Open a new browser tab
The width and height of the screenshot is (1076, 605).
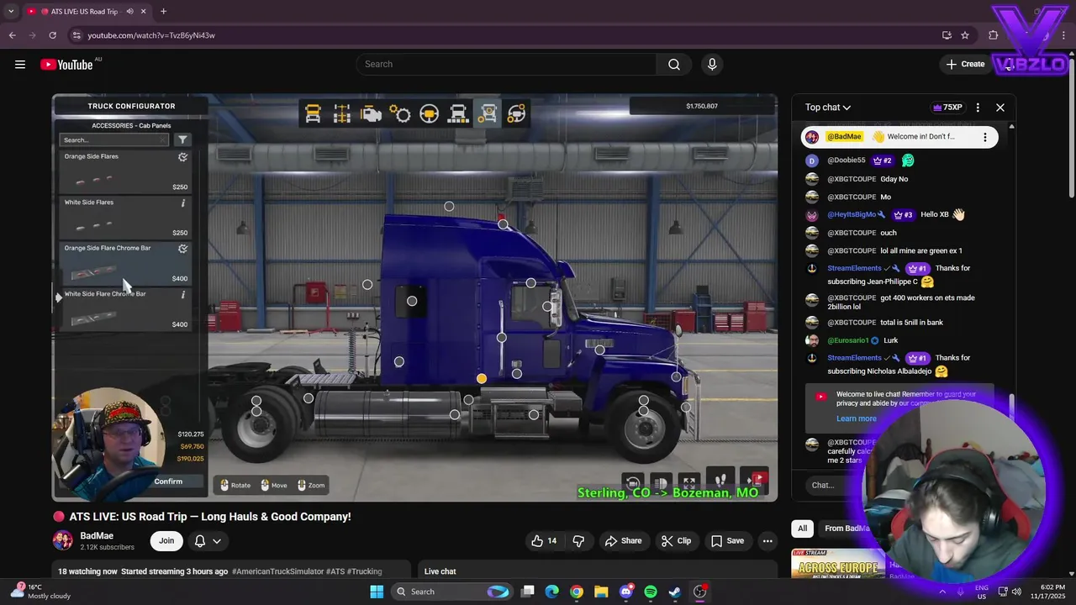click(x=163, y=12)
